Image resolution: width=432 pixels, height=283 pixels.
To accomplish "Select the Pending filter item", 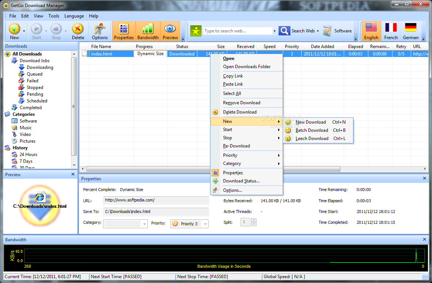I will (35, 94).
